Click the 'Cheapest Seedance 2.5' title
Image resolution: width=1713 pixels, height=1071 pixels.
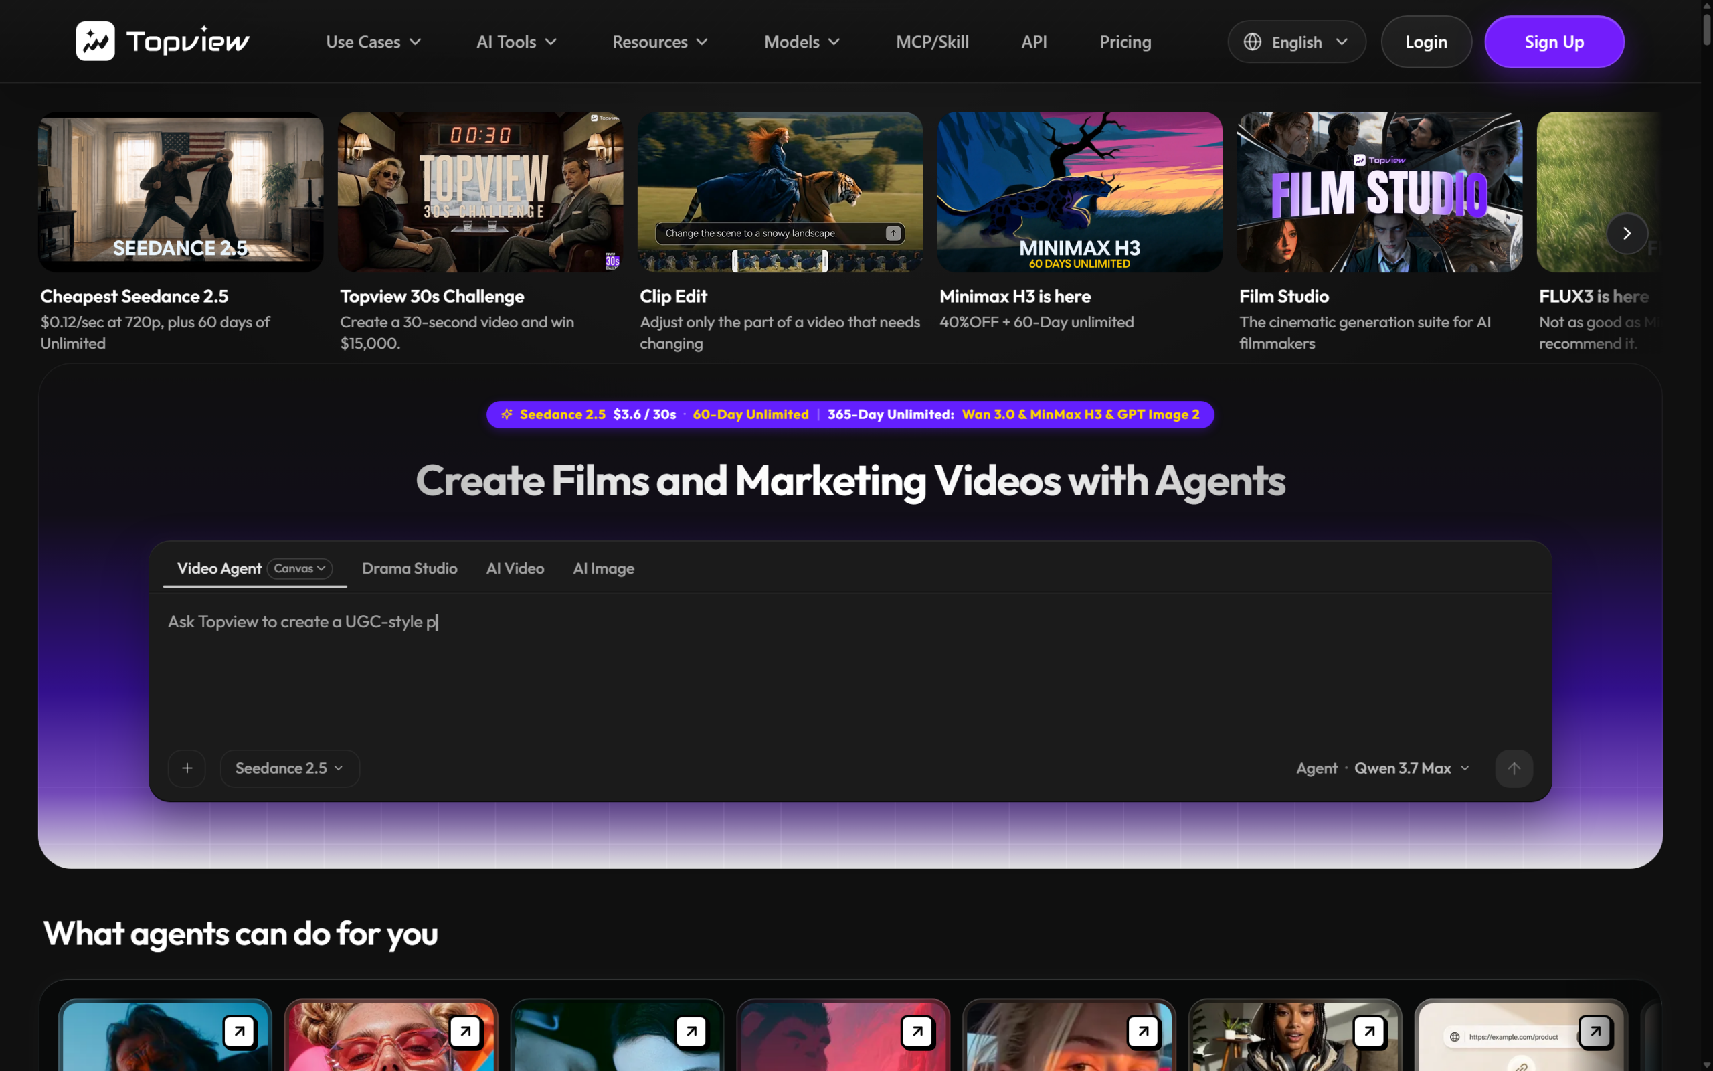coord(134,296)
